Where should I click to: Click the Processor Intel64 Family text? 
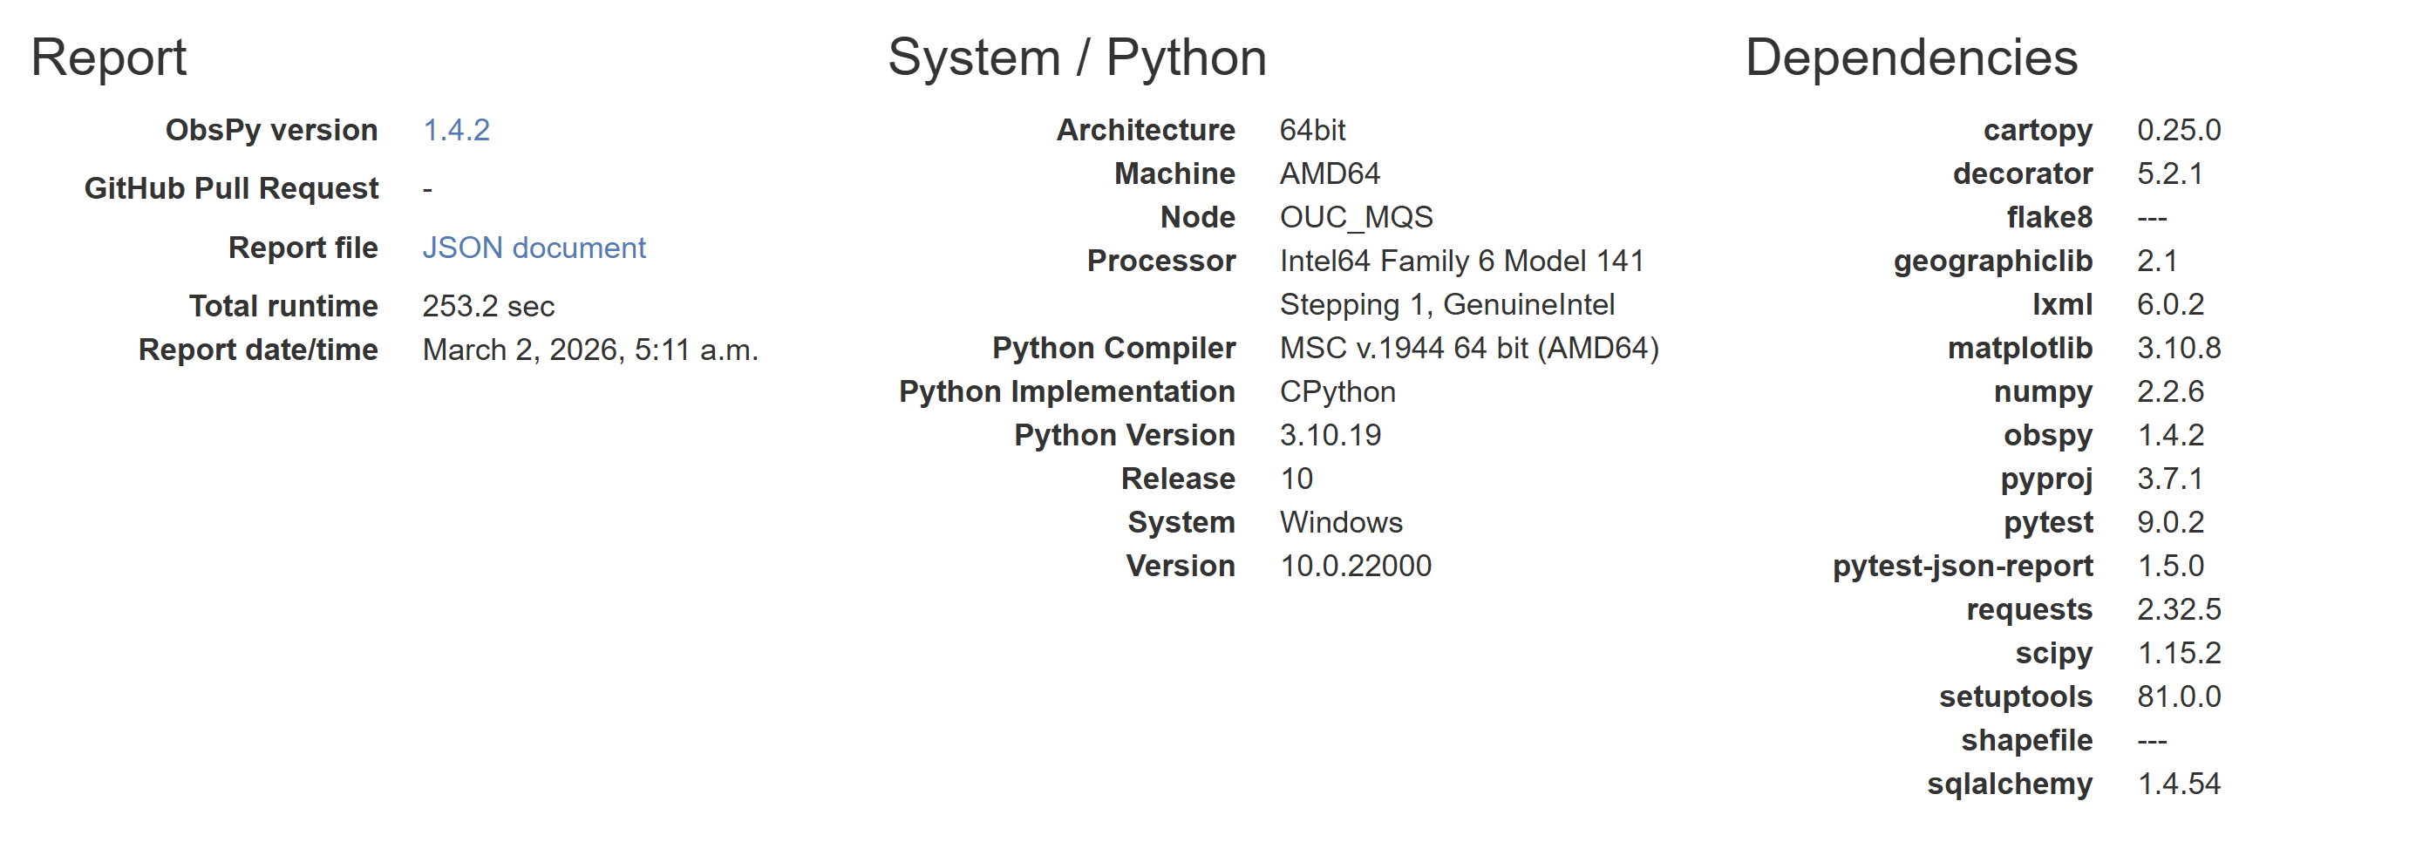[1460, 261]
